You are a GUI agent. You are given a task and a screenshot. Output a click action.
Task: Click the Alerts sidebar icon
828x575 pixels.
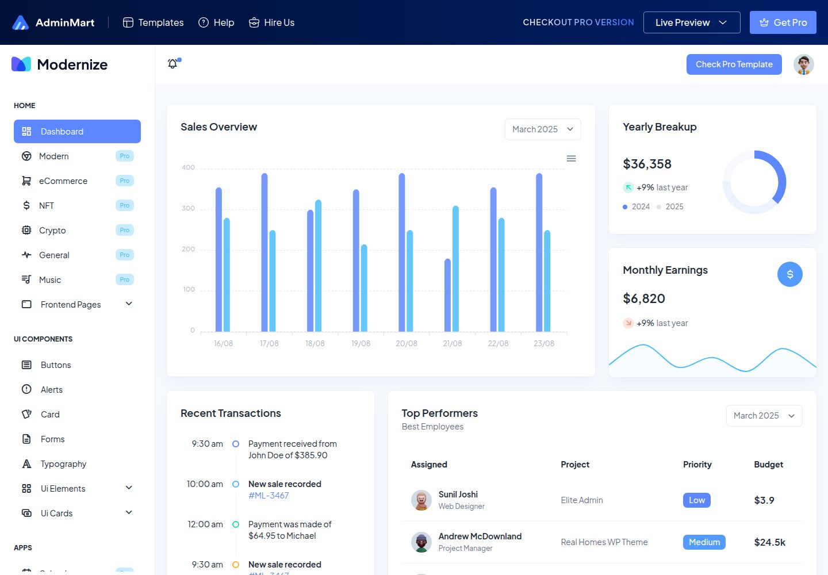pos(26,389)
